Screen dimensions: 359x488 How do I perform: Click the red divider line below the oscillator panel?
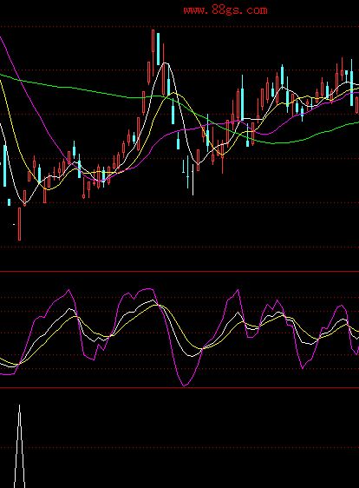click(179, 388)
